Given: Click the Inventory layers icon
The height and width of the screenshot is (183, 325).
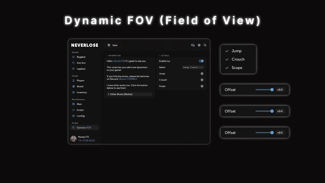Looking at the screenshot, I should click(73, 92).
